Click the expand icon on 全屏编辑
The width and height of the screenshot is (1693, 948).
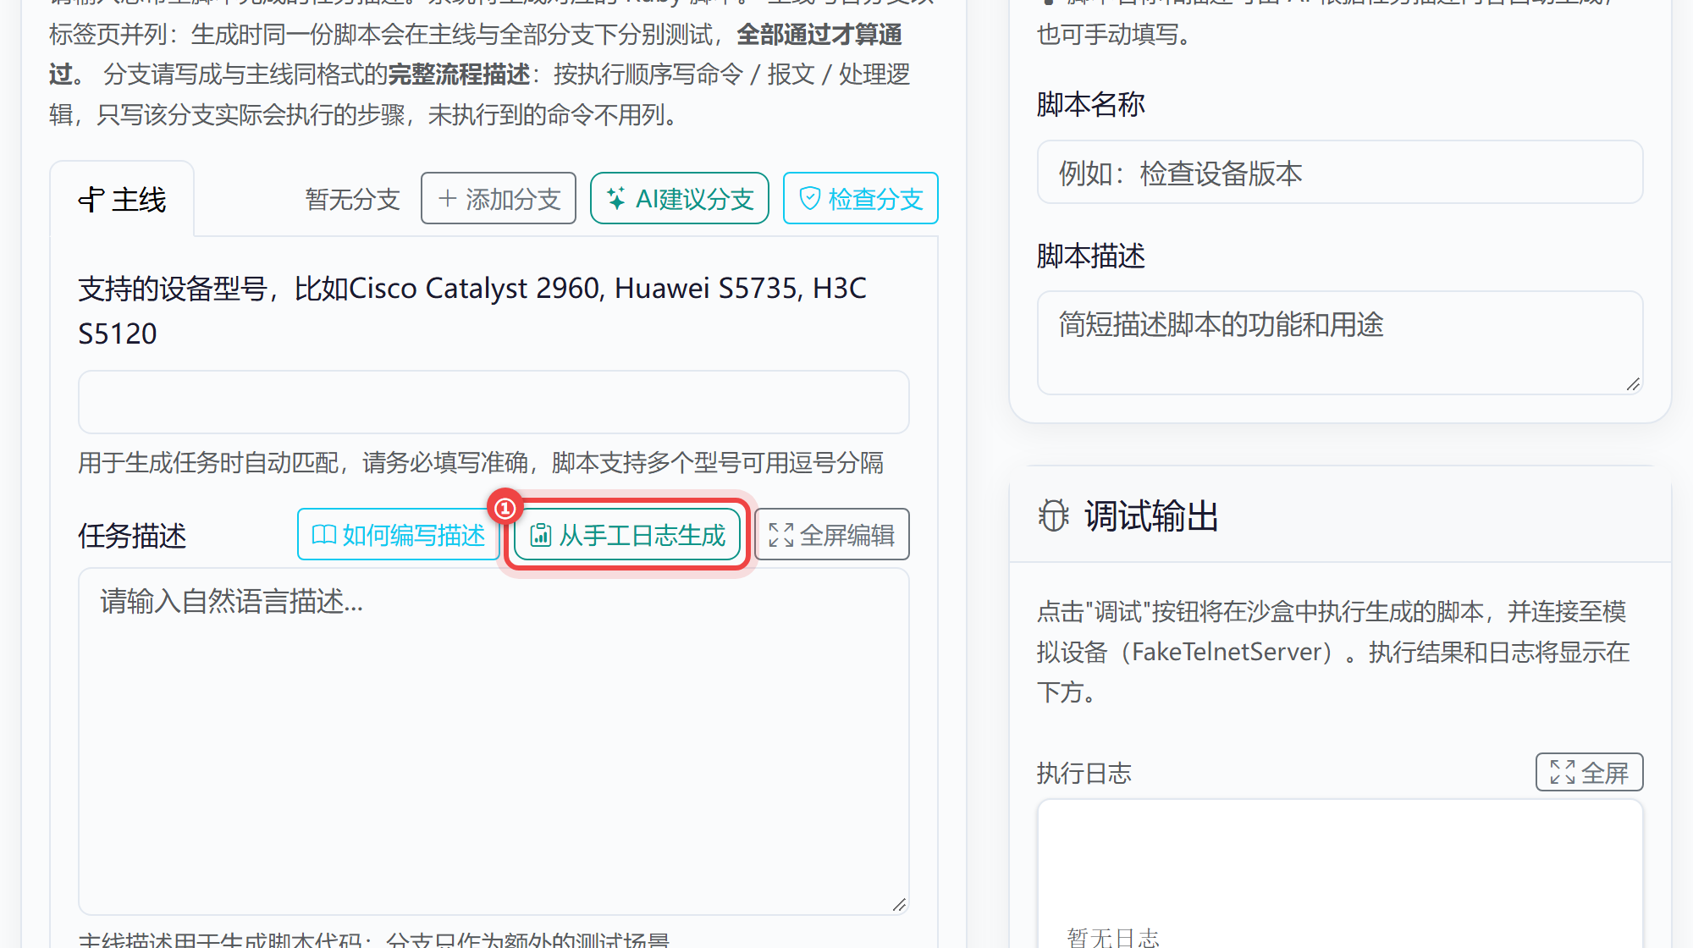point(781,535)
